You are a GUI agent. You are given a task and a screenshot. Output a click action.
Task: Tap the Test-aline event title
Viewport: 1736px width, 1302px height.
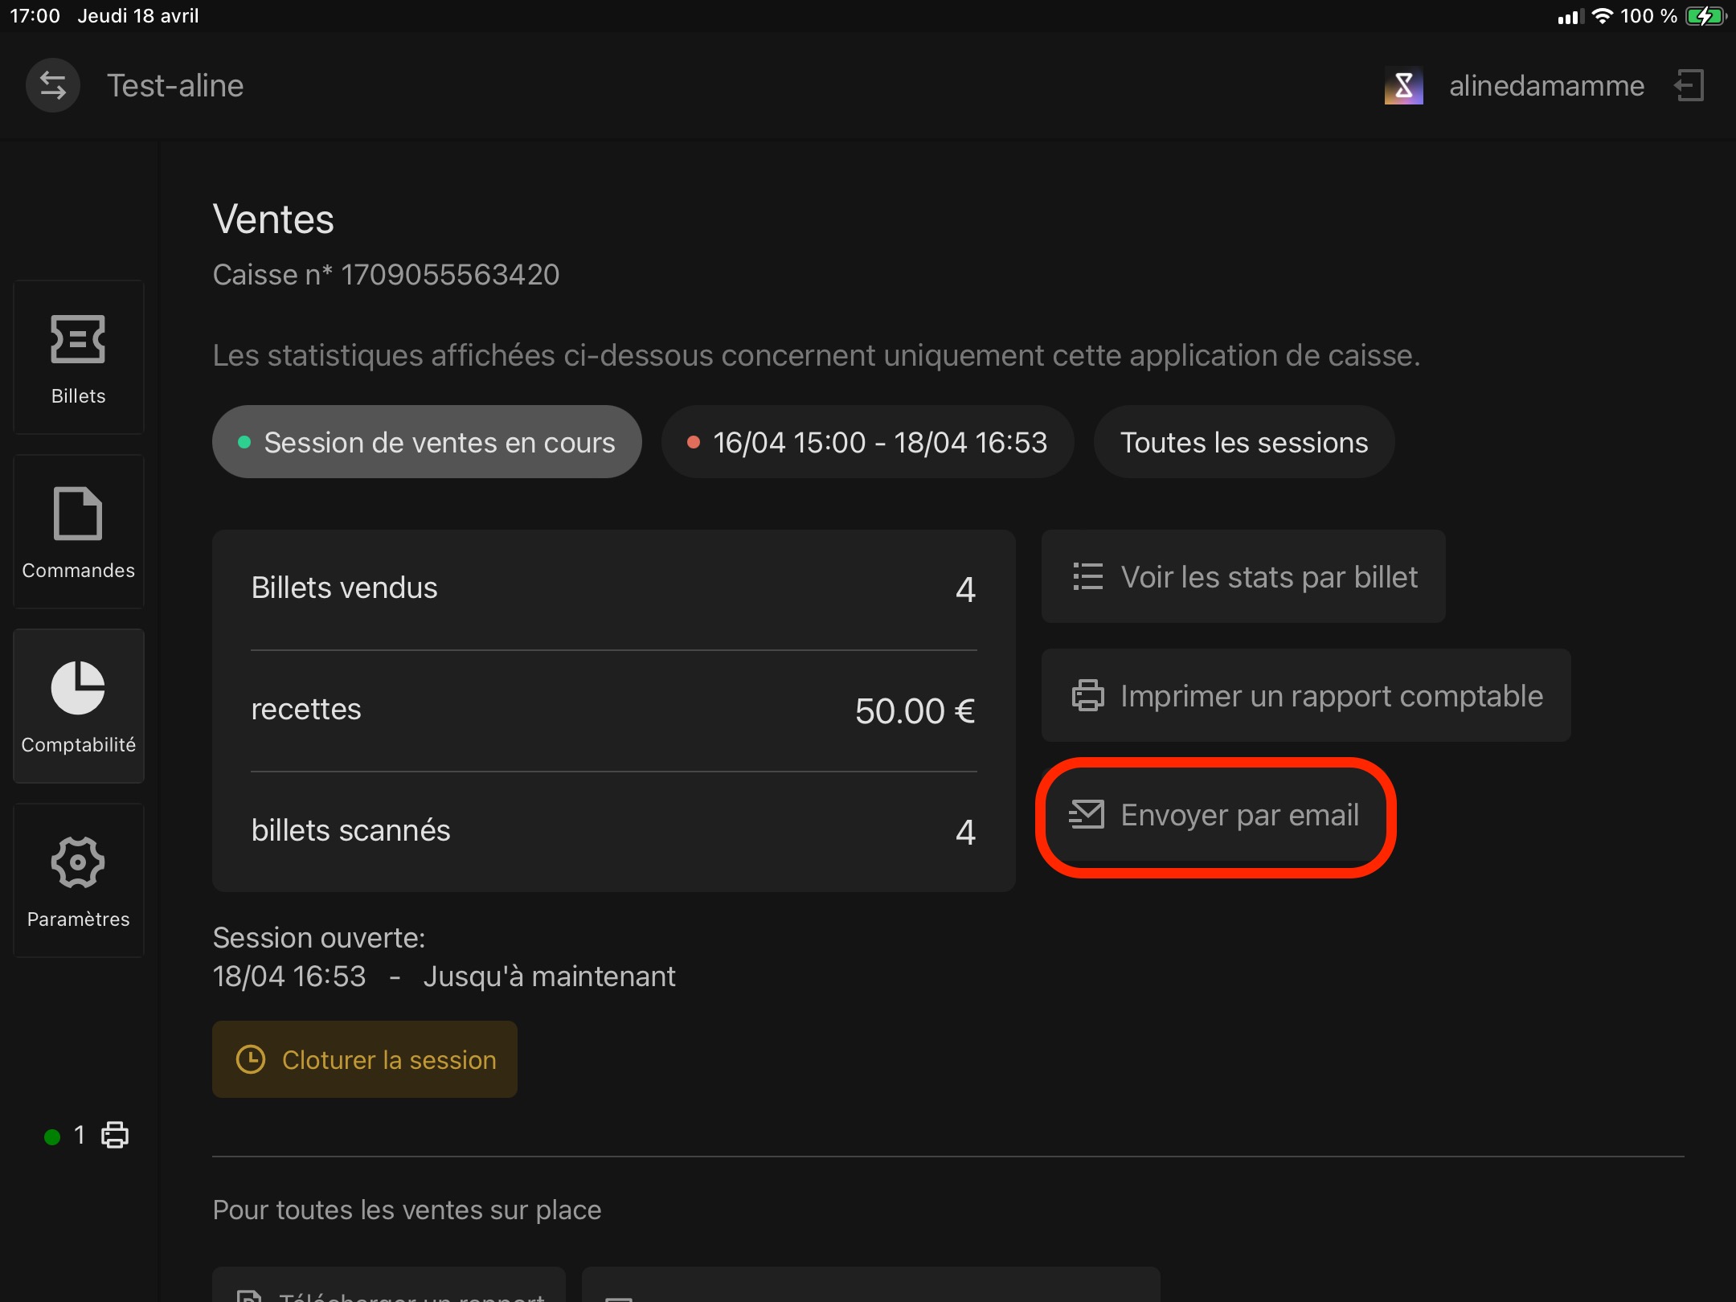175,85
